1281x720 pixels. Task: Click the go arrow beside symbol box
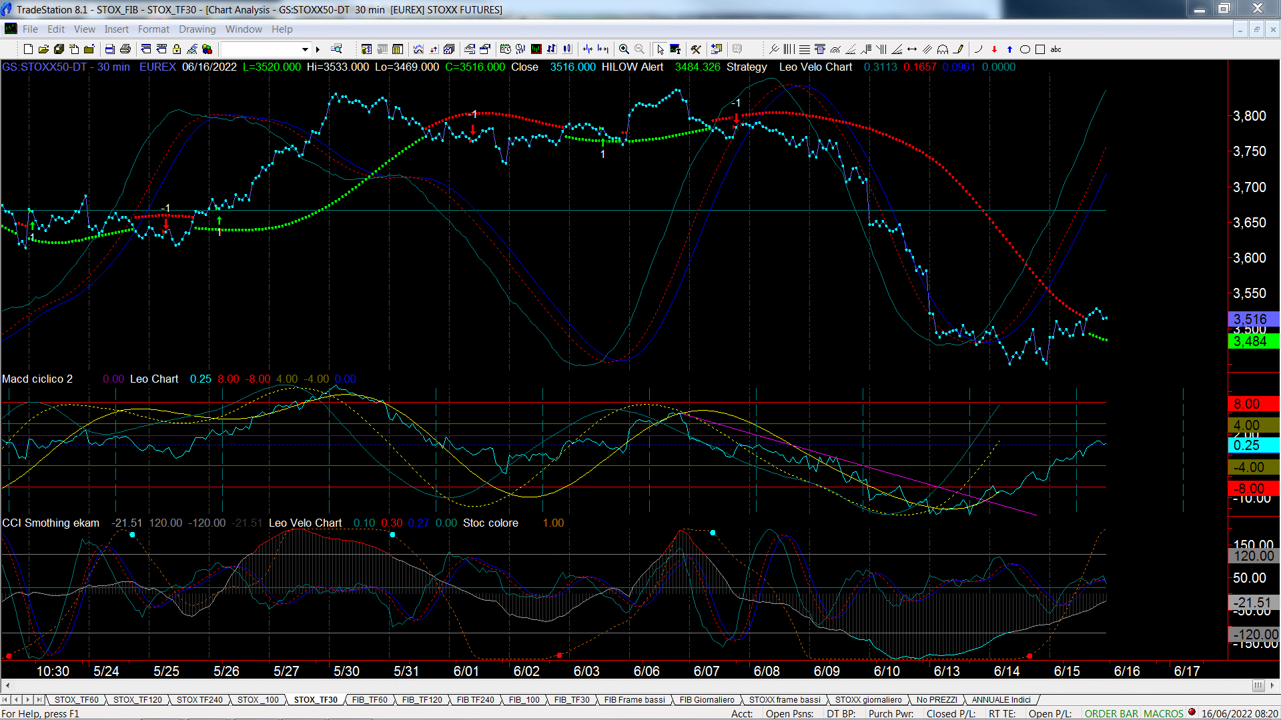tap(318, 49)
